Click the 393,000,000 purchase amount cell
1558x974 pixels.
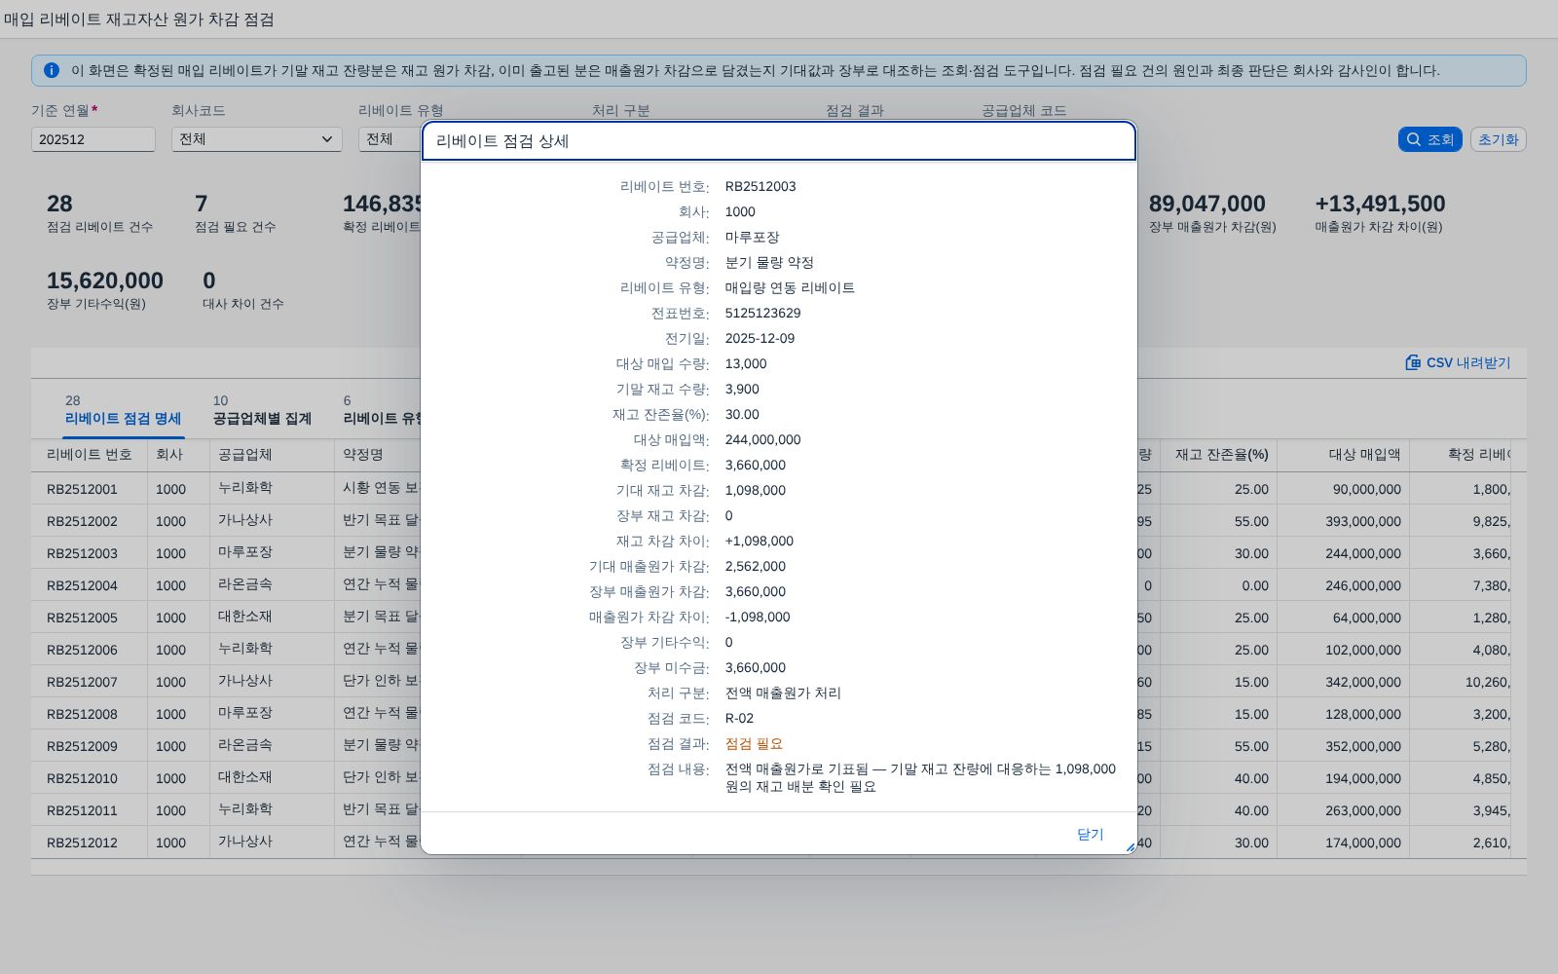point(1362,521)
